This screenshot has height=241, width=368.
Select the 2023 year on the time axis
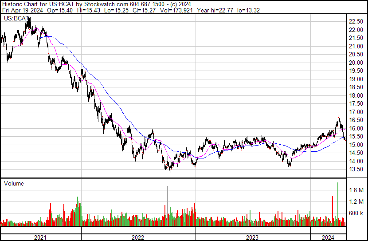[252, 237]
